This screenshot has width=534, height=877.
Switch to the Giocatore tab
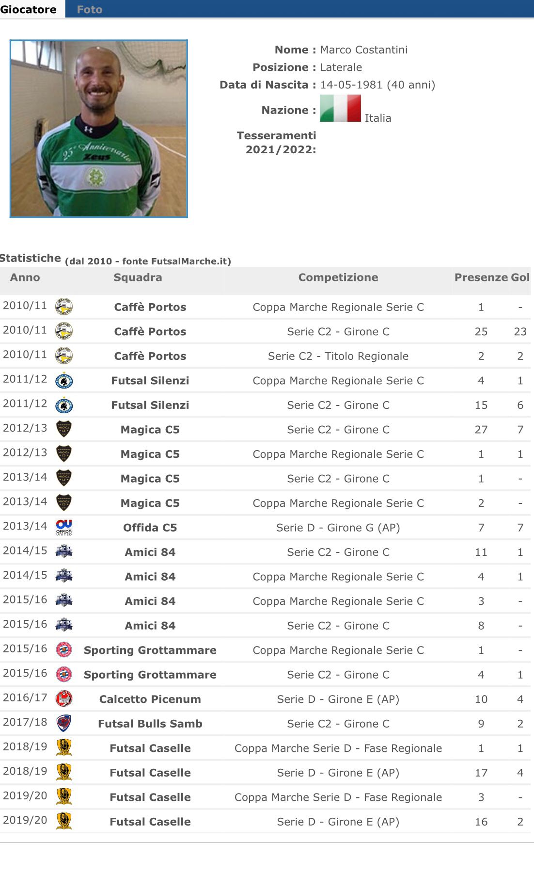[x=29, y=9]
